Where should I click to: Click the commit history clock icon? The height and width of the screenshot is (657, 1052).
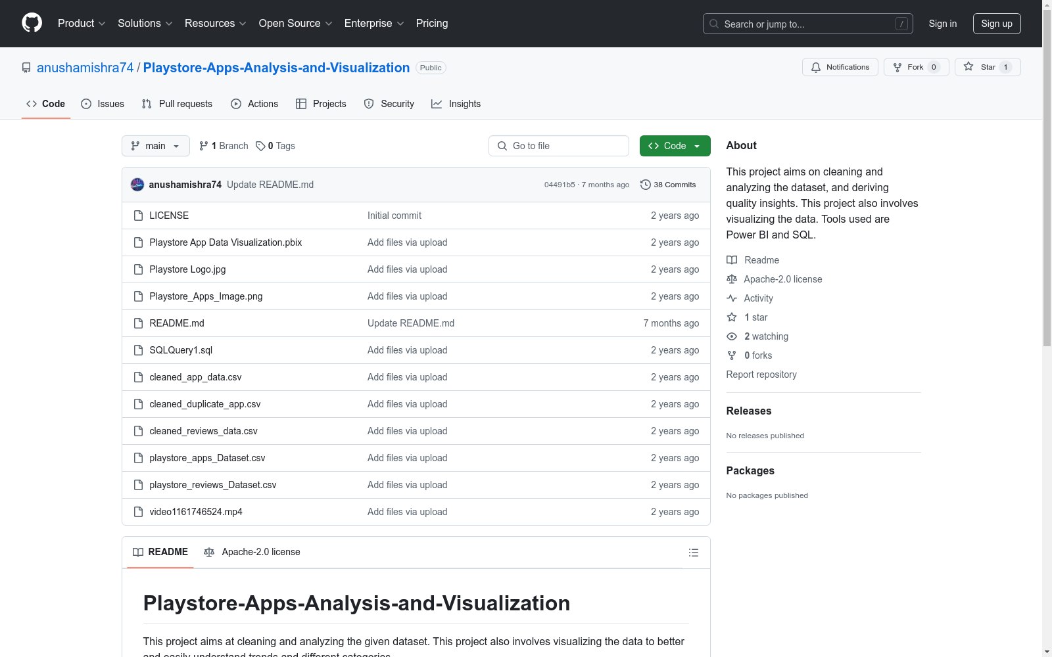tap(646, 185)
